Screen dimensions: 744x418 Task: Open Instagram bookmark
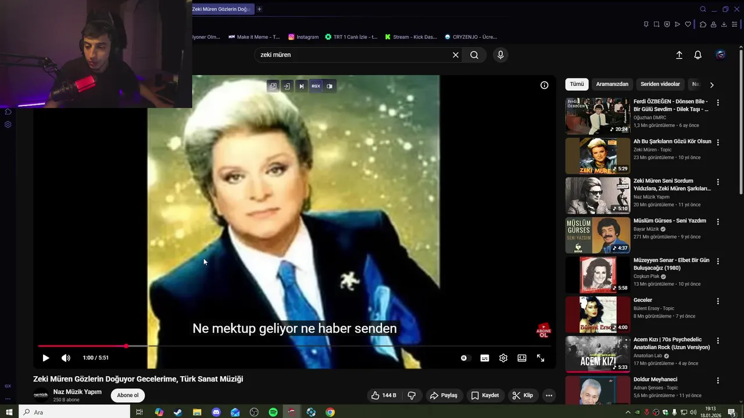tap(303, 37)
